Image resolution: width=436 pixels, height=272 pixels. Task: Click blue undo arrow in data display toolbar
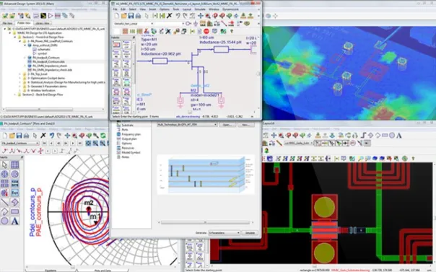click(52, 136)
